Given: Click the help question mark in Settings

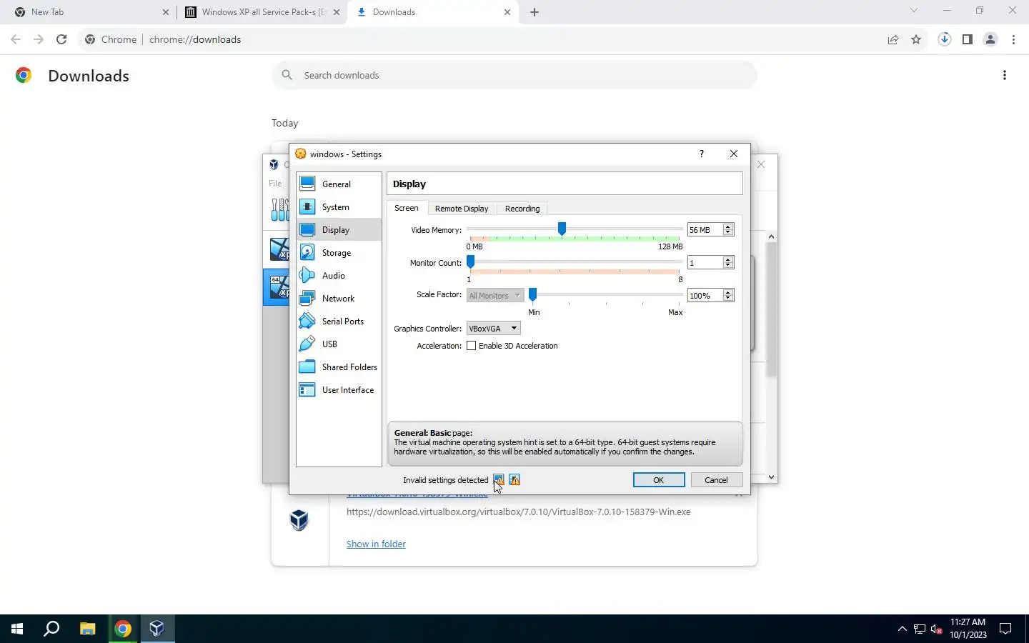Looking at the screenshot, I should (x=702, y=154).
